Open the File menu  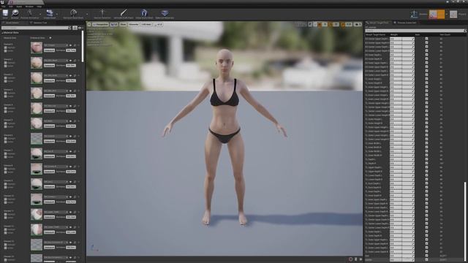pyautogui.click(x=3, y=7)
